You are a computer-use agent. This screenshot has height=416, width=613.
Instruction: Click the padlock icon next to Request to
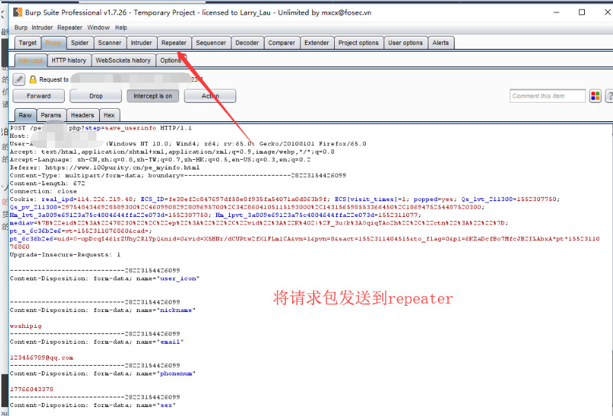coord(33,79)
